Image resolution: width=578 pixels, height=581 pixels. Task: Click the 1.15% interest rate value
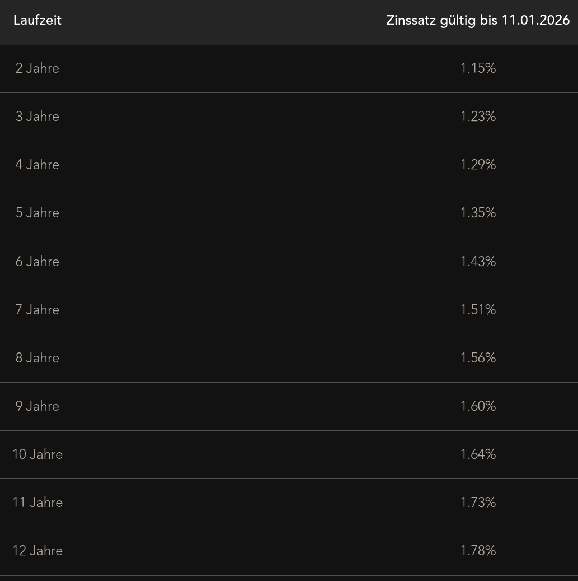pyautogui.click(x=478, y=68)
